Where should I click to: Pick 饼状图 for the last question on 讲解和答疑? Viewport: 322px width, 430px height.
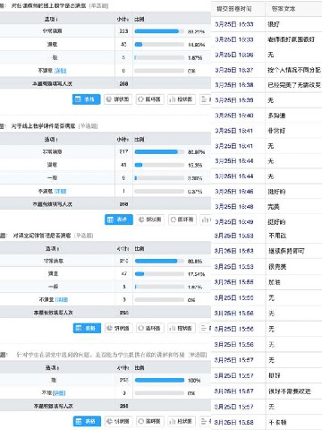point(118,421)
